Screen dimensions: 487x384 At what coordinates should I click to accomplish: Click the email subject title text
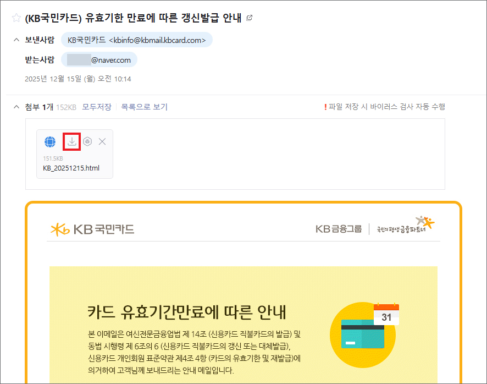[134, 18]
